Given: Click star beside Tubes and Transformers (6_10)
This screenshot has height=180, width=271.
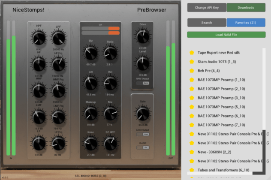Looking at the screenshot, I should (192, 170).
